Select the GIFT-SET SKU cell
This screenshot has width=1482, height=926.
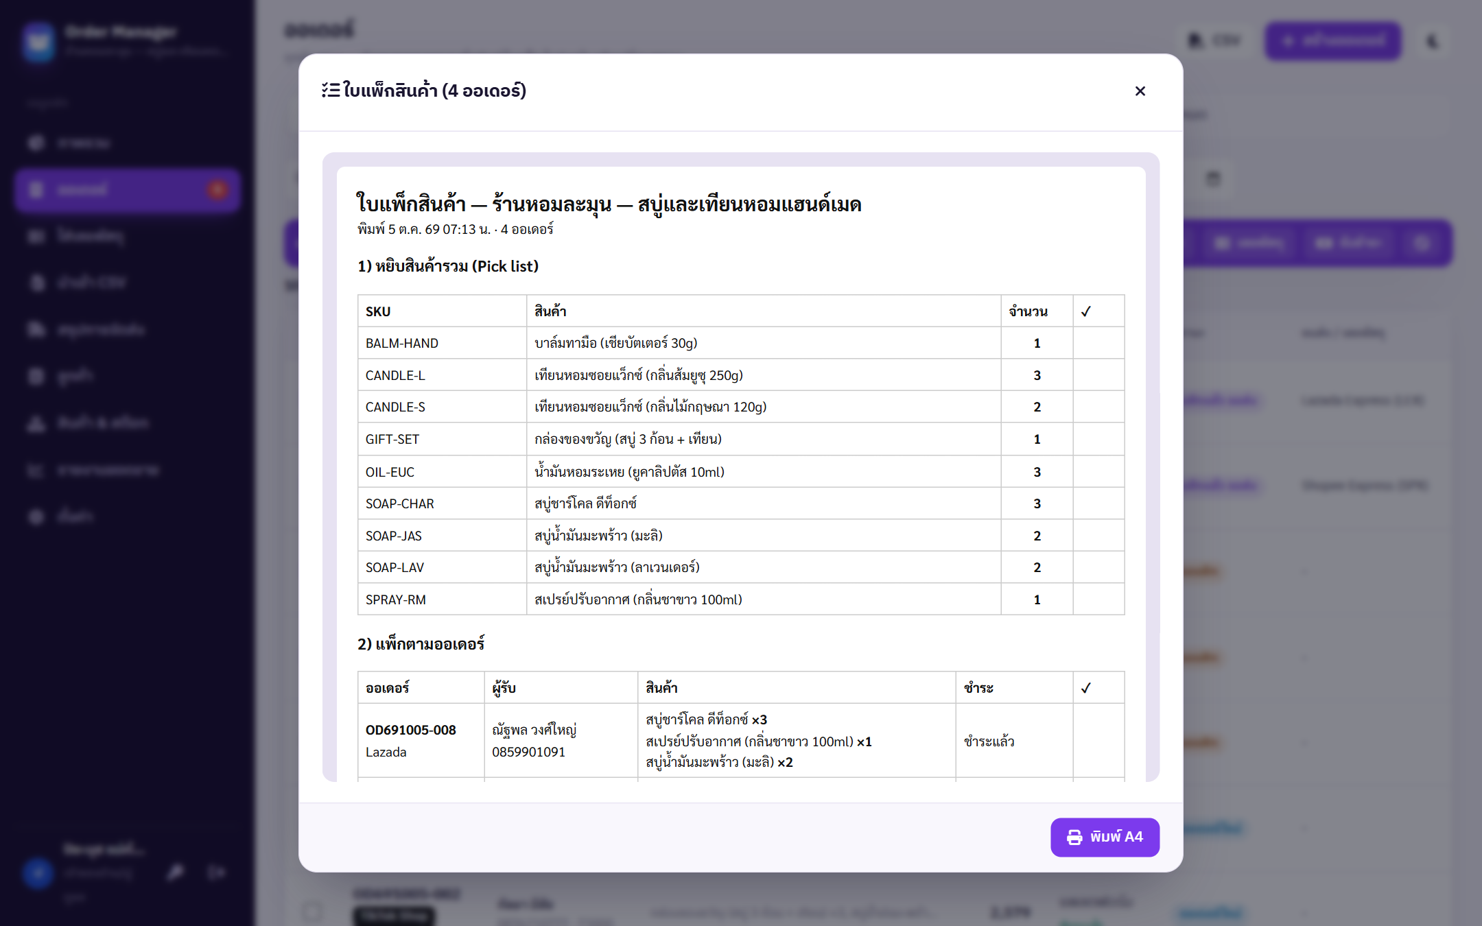[x=442, y=439]
